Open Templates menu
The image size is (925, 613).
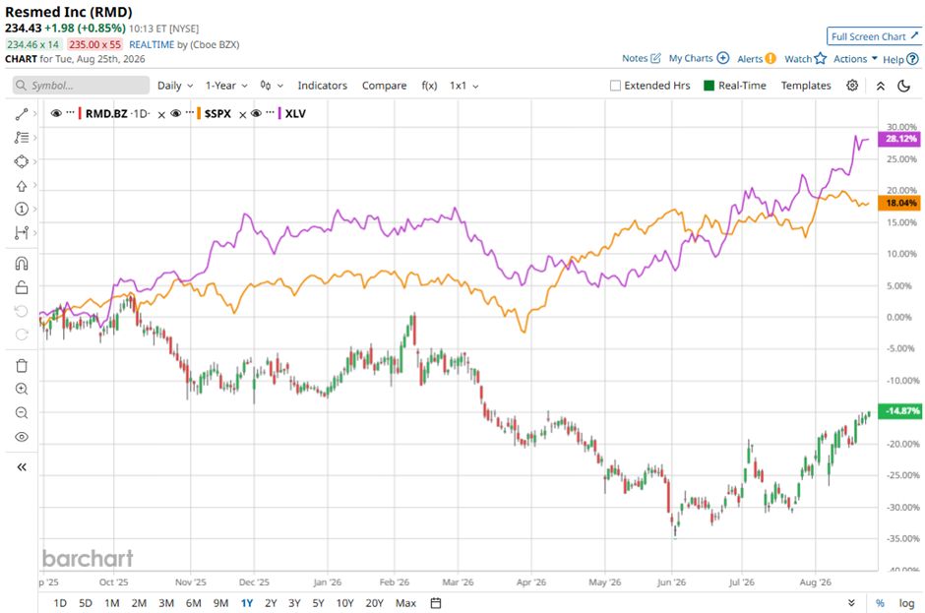(x=806, y=86)
